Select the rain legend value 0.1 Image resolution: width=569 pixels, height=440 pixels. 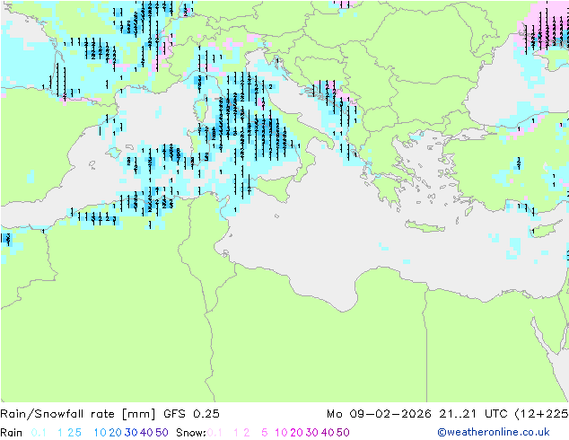pos(39,433)
